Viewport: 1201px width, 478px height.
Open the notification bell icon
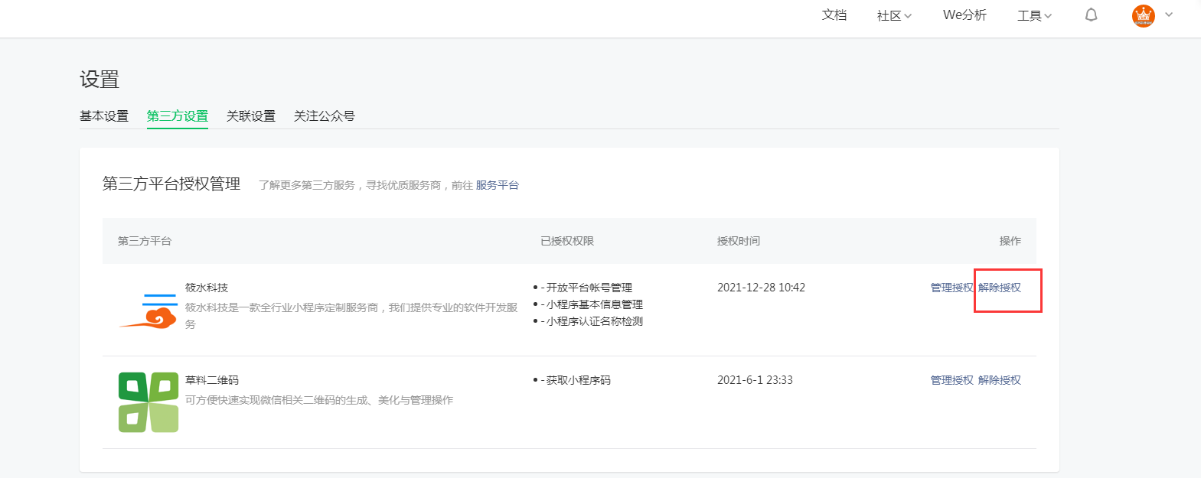[x=1091, y=15]
